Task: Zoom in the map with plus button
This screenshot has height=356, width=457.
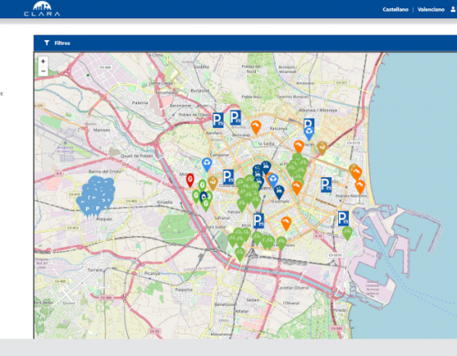Action: [43, 62]
